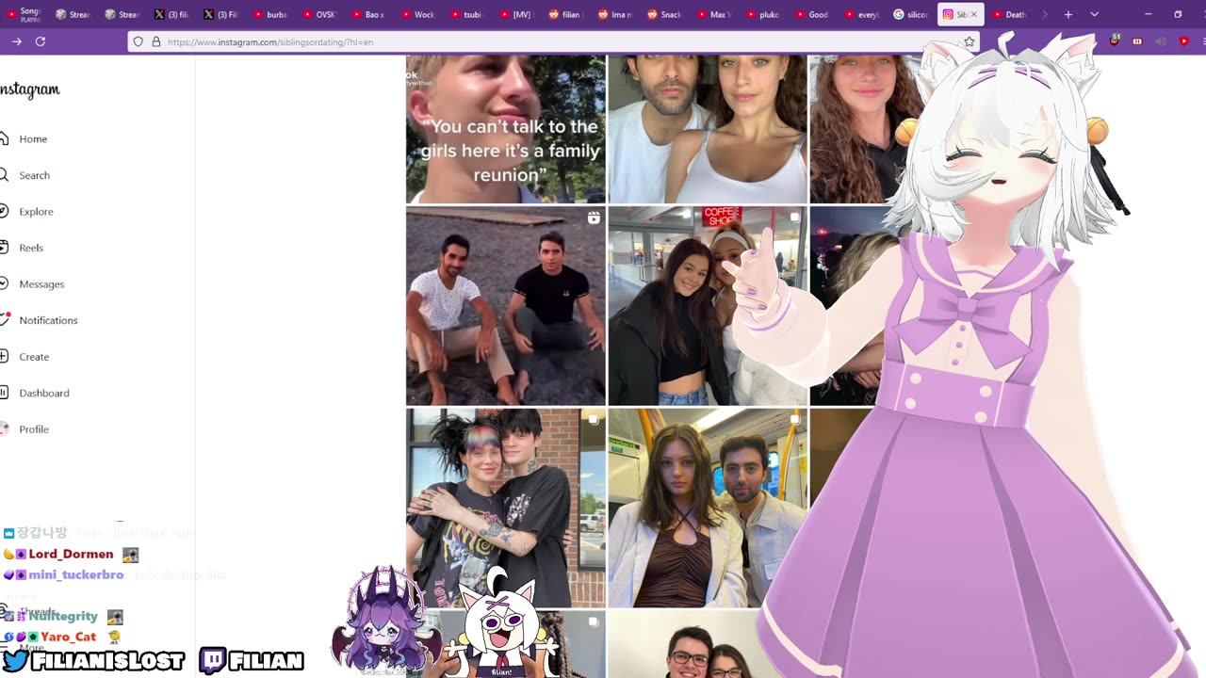
Task: Reload the current page
Action: [x=41, y=41]
